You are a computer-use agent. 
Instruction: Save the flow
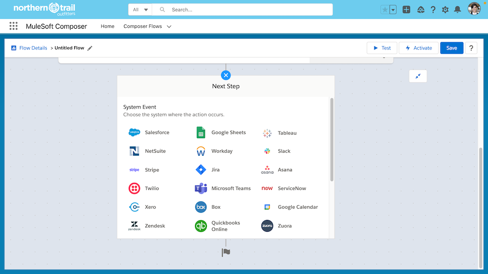click(x=451, y=48)
